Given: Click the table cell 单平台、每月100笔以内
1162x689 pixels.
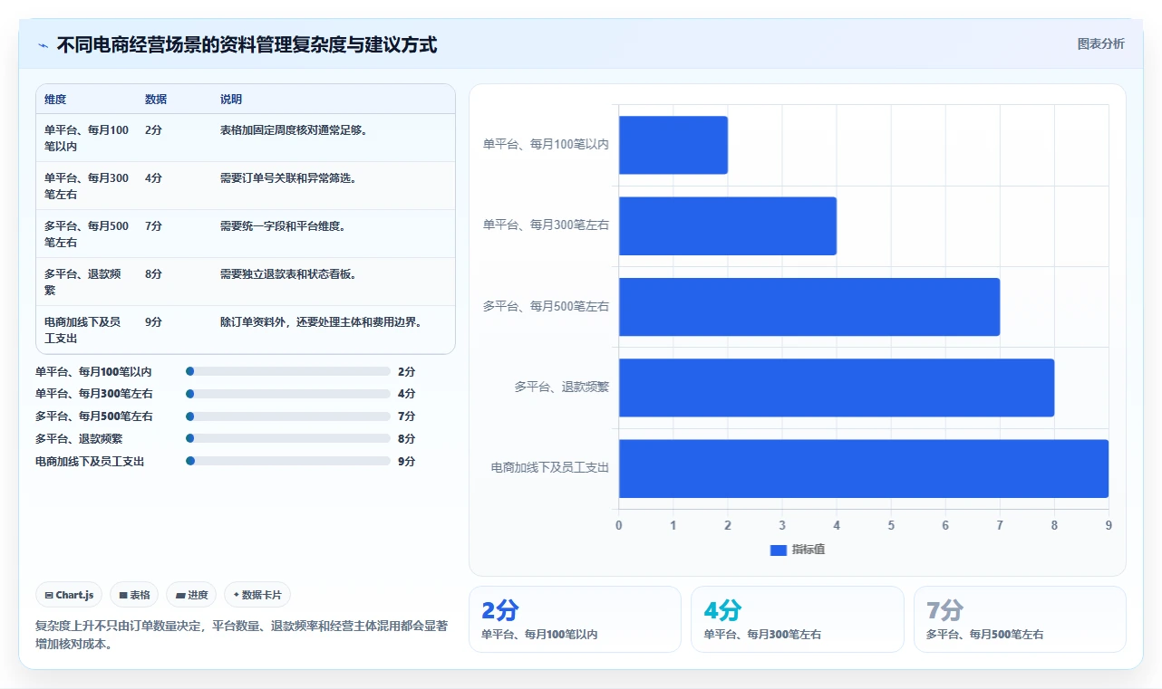Looking at the screenshot, I should coord(86,138).
